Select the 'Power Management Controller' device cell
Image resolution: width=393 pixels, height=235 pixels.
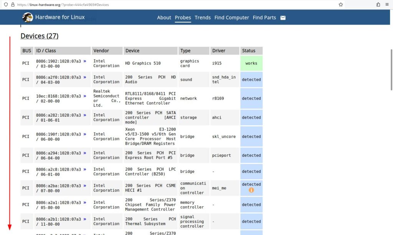tap(150, 205)
